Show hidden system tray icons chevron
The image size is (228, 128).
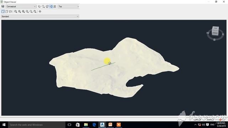click(196, 125)
